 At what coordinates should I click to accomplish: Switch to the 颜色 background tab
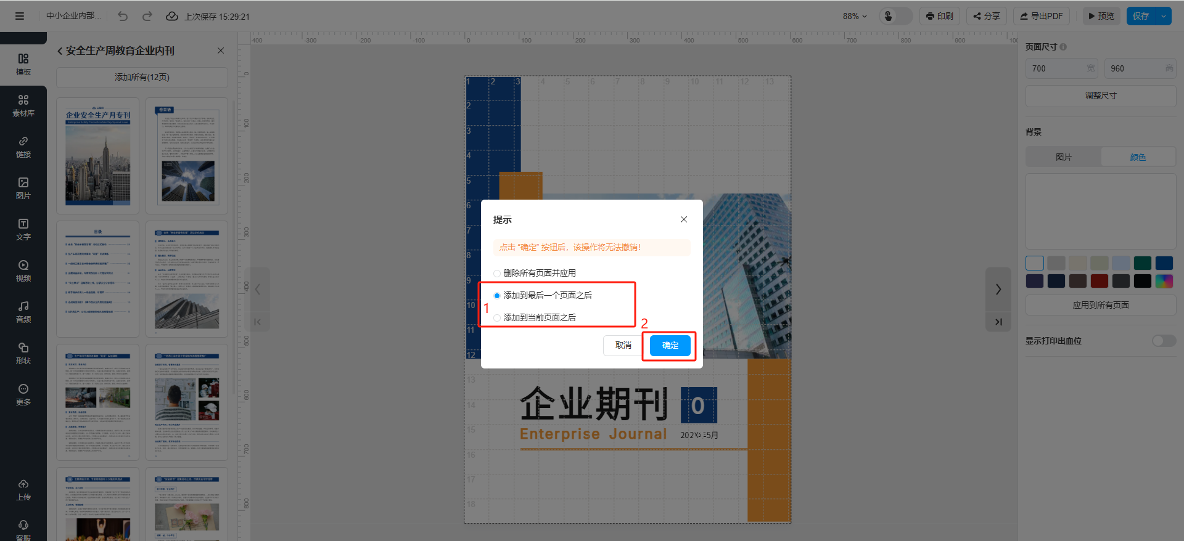(1138, 157)
